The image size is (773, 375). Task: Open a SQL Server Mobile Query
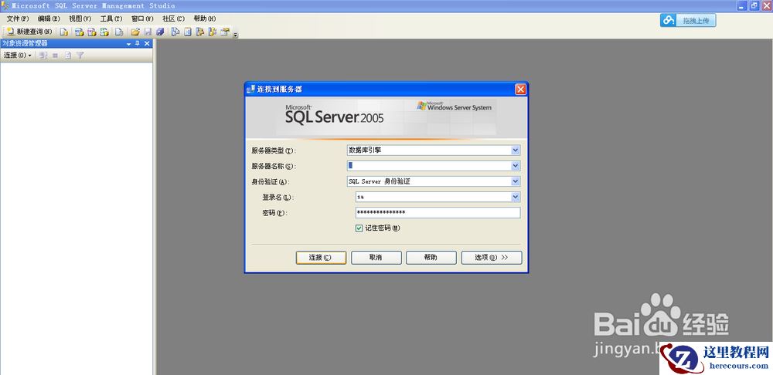(x=119, y=32)
